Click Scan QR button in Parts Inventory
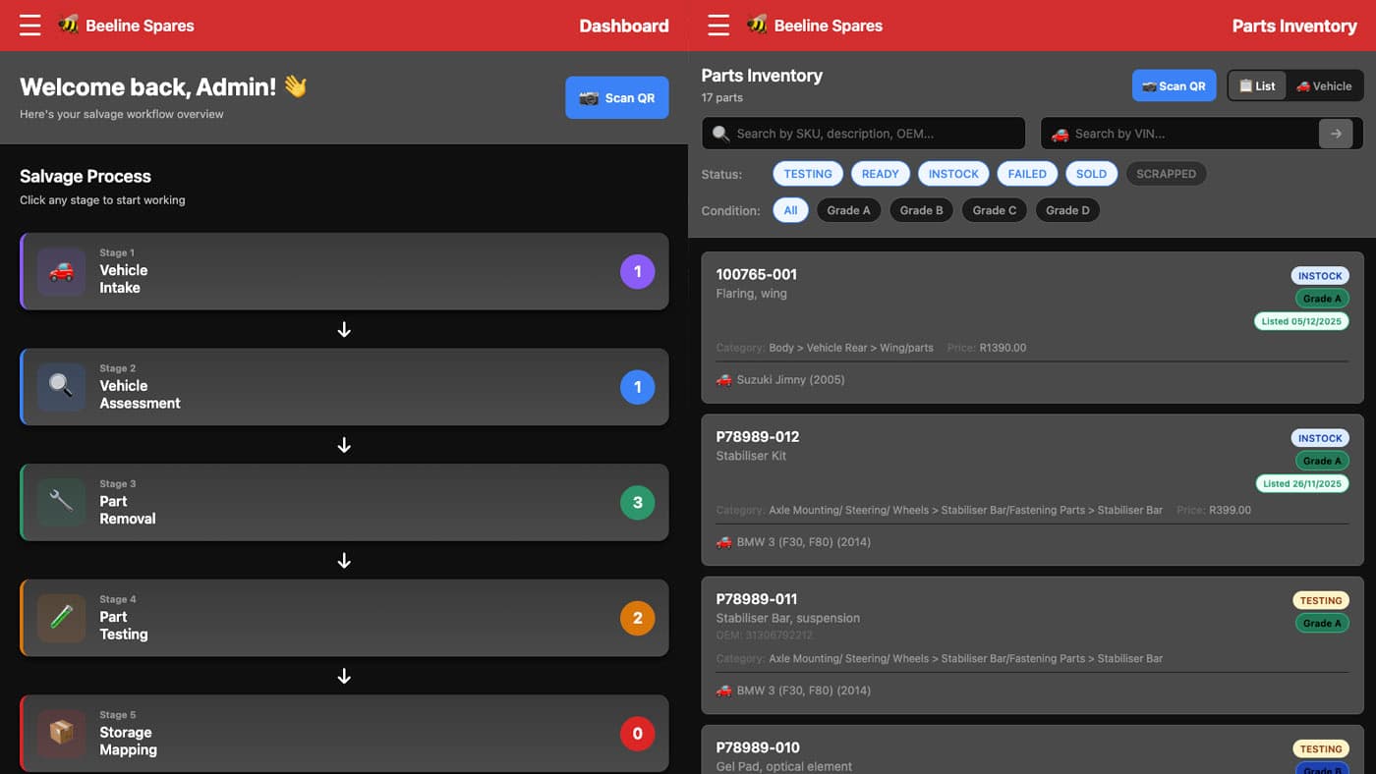1376x774 pixels. tap(1174, 85)
